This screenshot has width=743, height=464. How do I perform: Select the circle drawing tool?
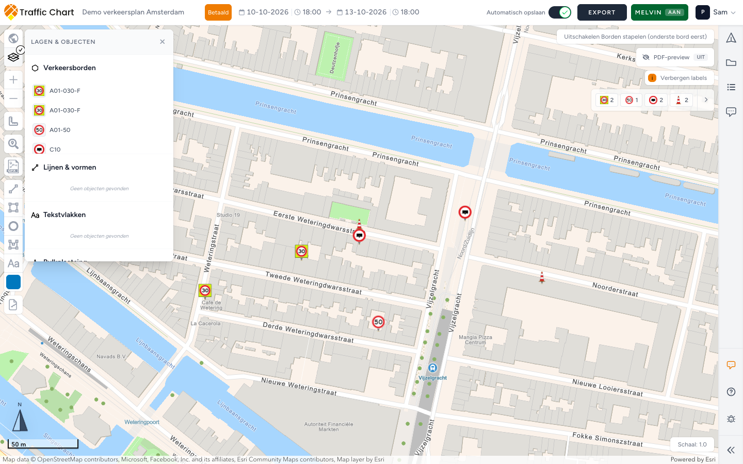pos(13,226)
